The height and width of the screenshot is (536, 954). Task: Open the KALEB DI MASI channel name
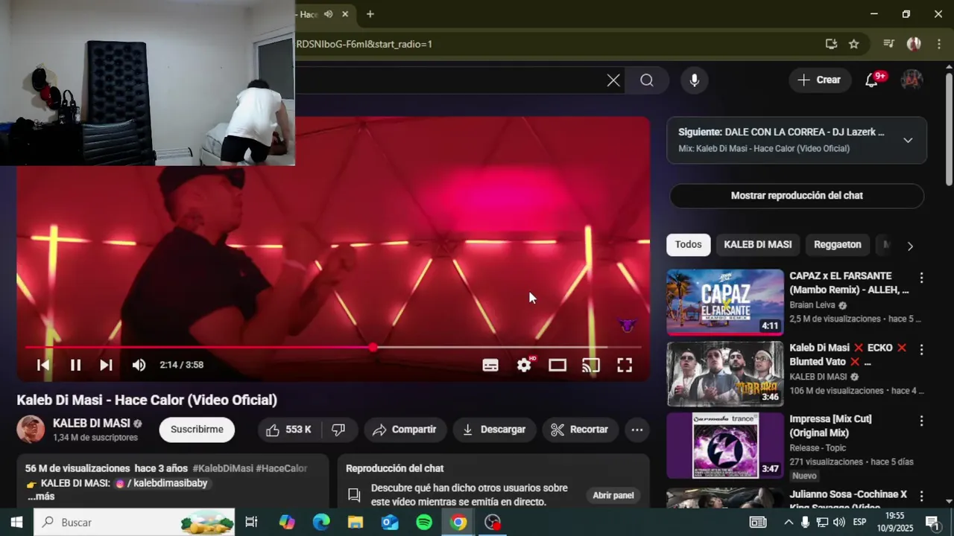tap(91, 424)
